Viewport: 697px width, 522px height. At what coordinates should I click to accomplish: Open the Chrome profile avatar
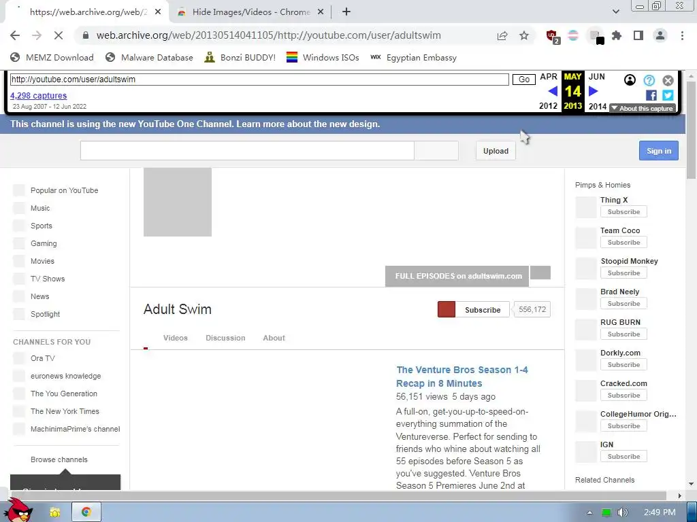pyautogui.click(x=660, y=35)
